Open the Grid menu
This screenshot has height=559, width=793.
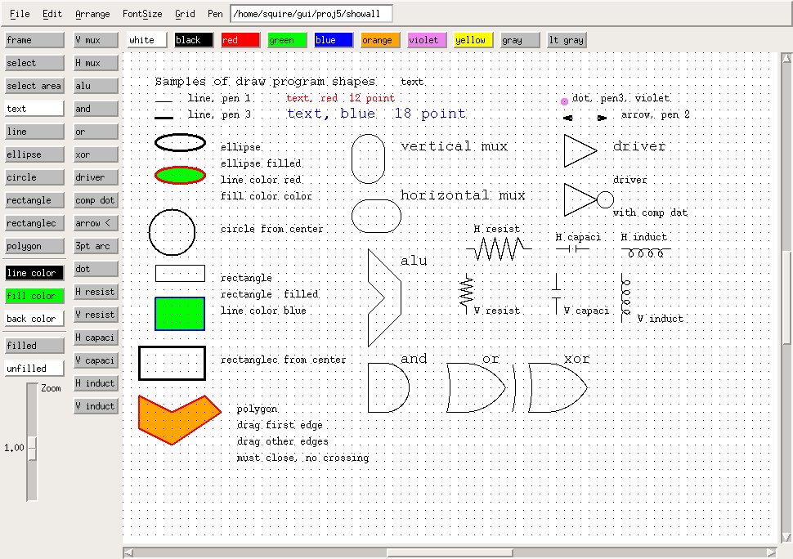185,14
